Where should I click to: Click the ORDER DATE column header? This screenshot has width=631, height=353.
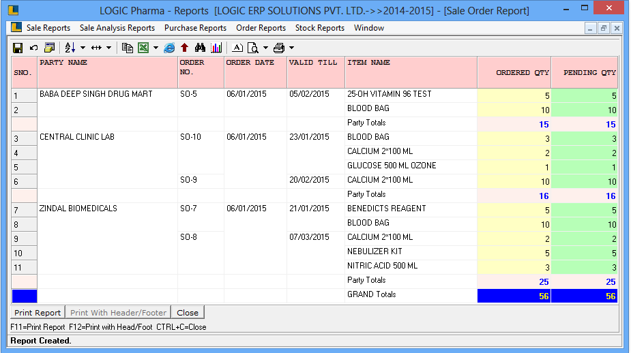pos(256,72)
